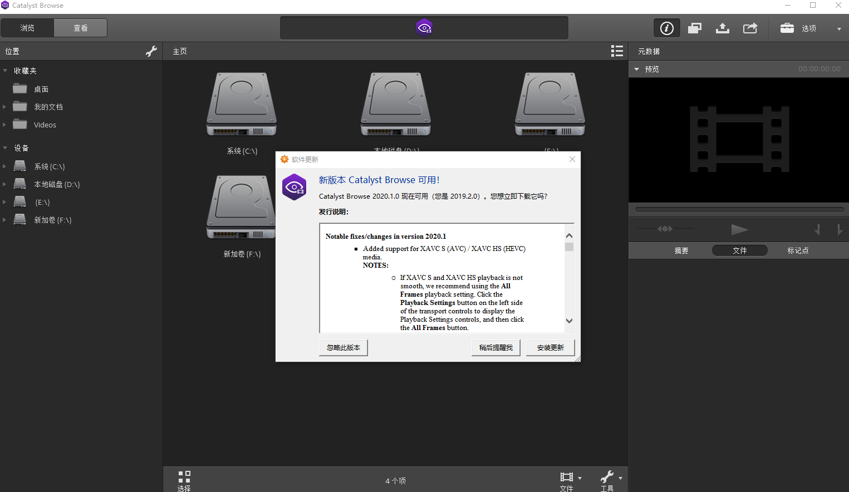Screen dimensions: 849x492
Task: Open the 新加卷 (F:\) drive thumbnail
Action: 241,207
